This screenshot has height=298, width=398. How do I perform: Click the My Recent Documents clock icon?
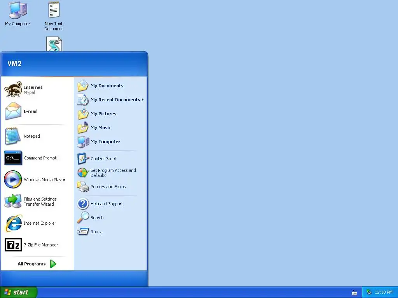tap(83, 100)
